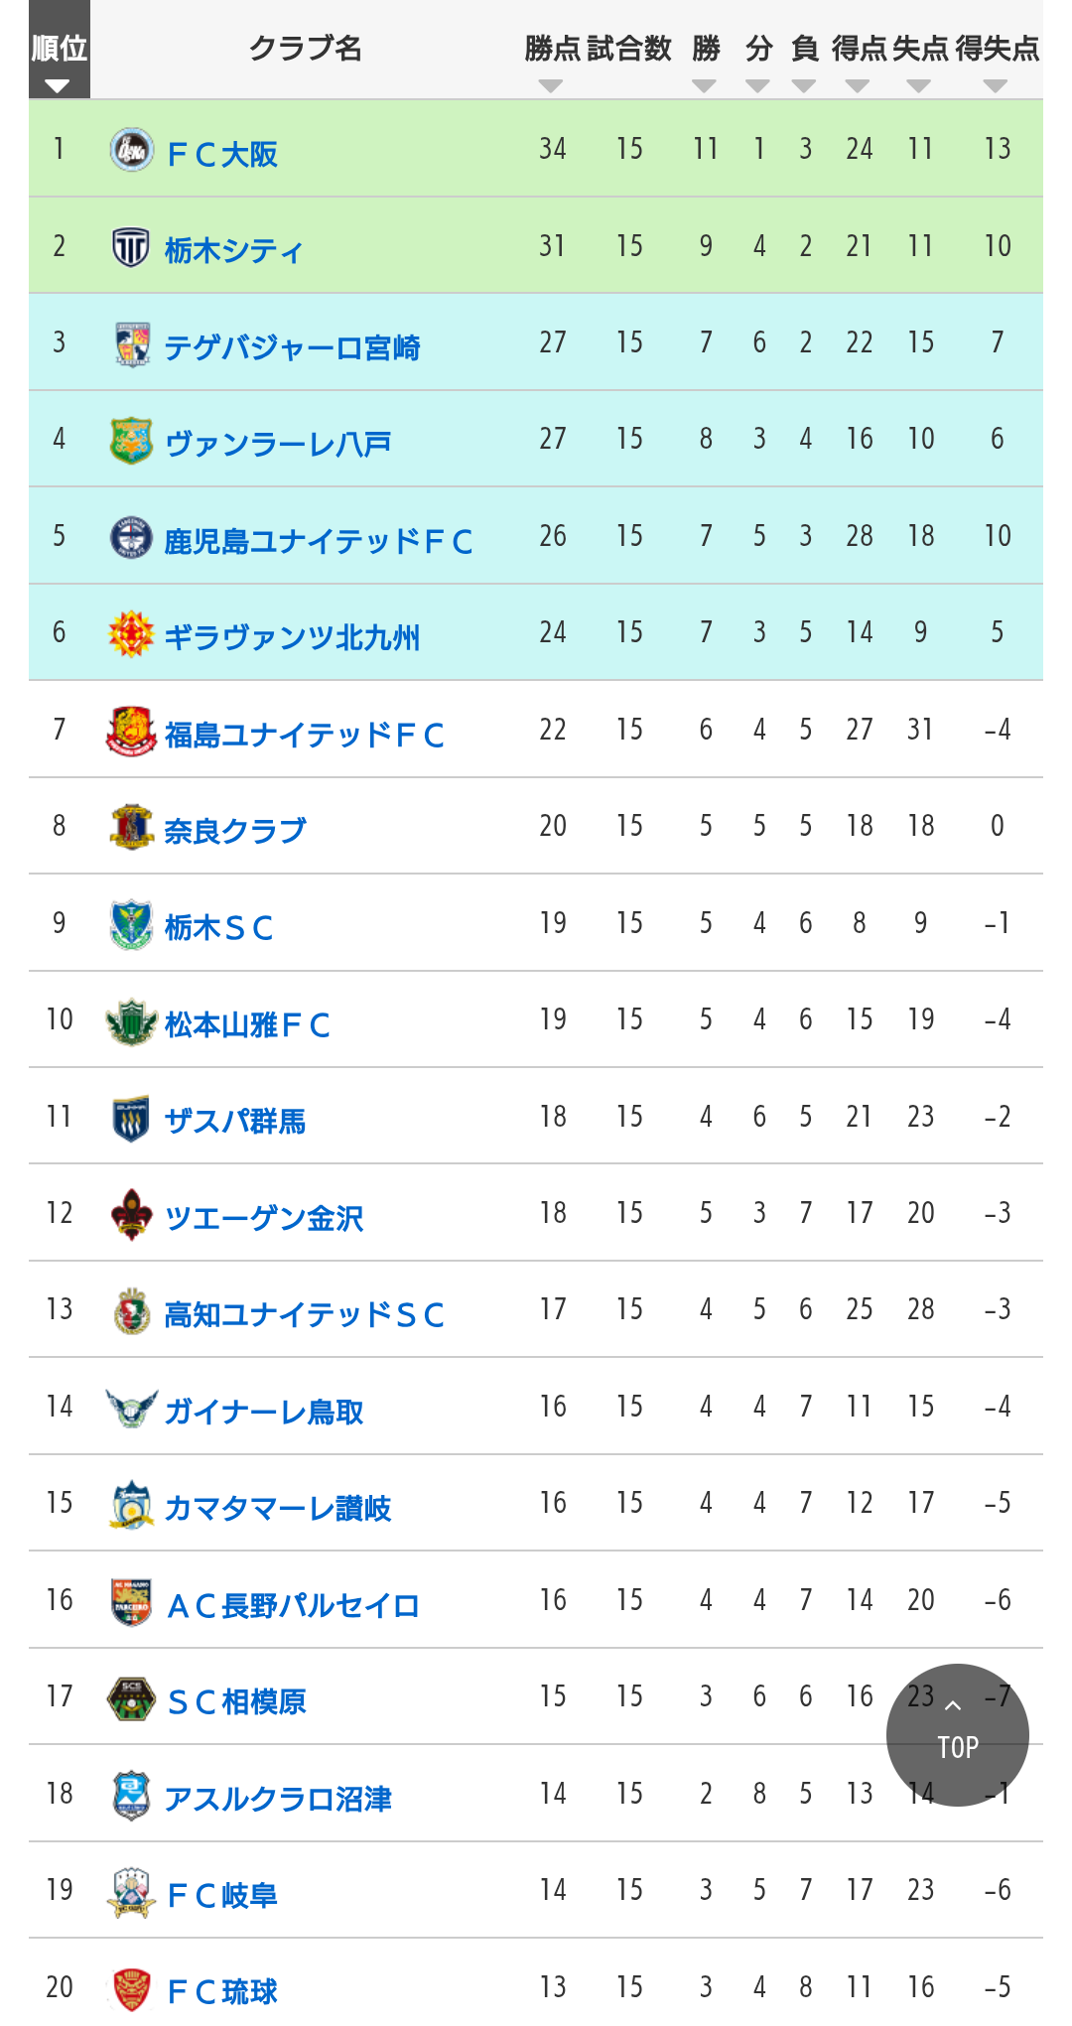Open the 鹿児島ユナイテッドFC club link
Viewport: 1072px width, 2026px height.
318,541
